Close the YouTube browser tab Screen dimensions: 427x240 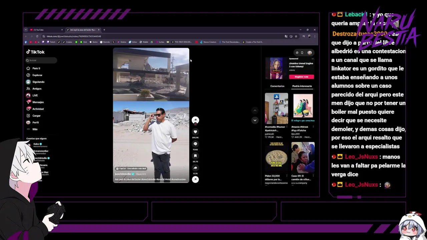pos(62,30)
